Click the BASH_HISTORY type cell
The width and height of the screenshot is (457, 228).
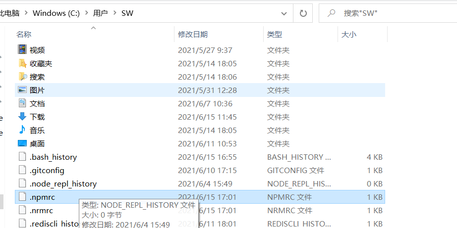point(299,157)
